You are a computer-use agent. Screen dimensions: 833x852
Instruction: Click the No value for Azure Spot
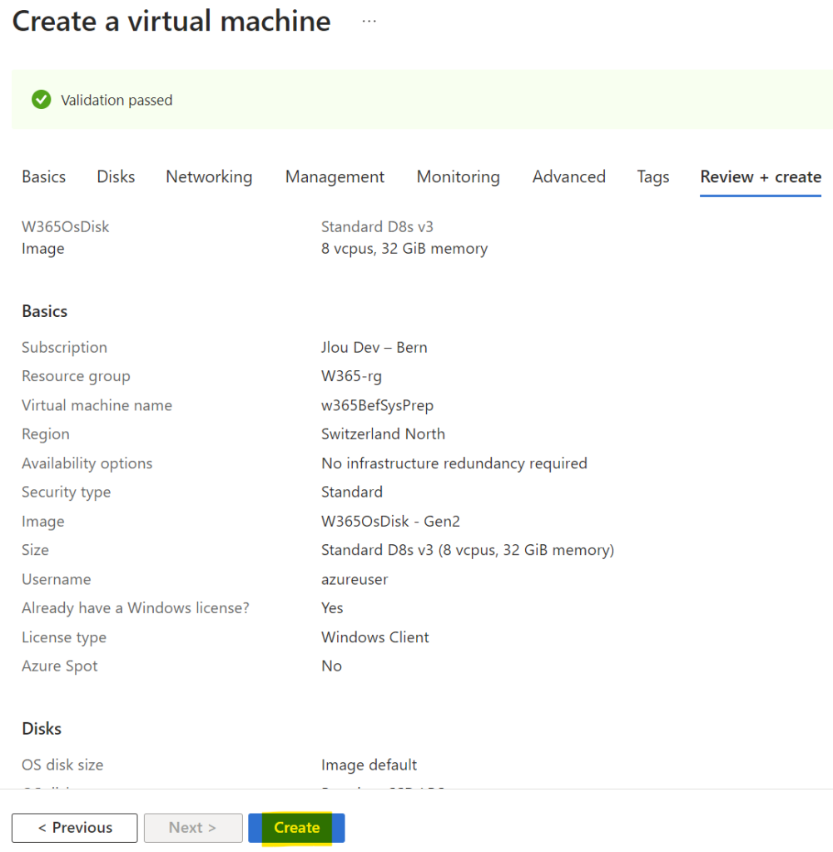(x=331, y=666)
